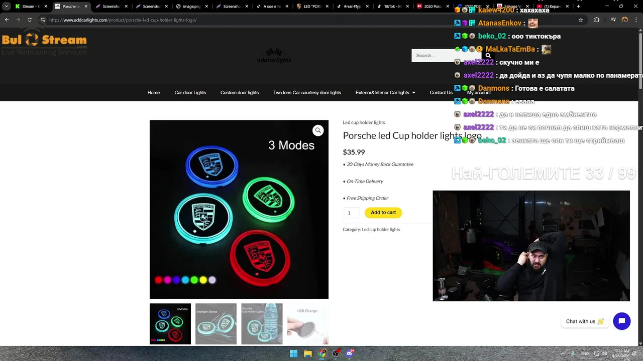Open Contact Us menu item
The height and width of the screenshot is (361, 643).
tap(441, 93)
